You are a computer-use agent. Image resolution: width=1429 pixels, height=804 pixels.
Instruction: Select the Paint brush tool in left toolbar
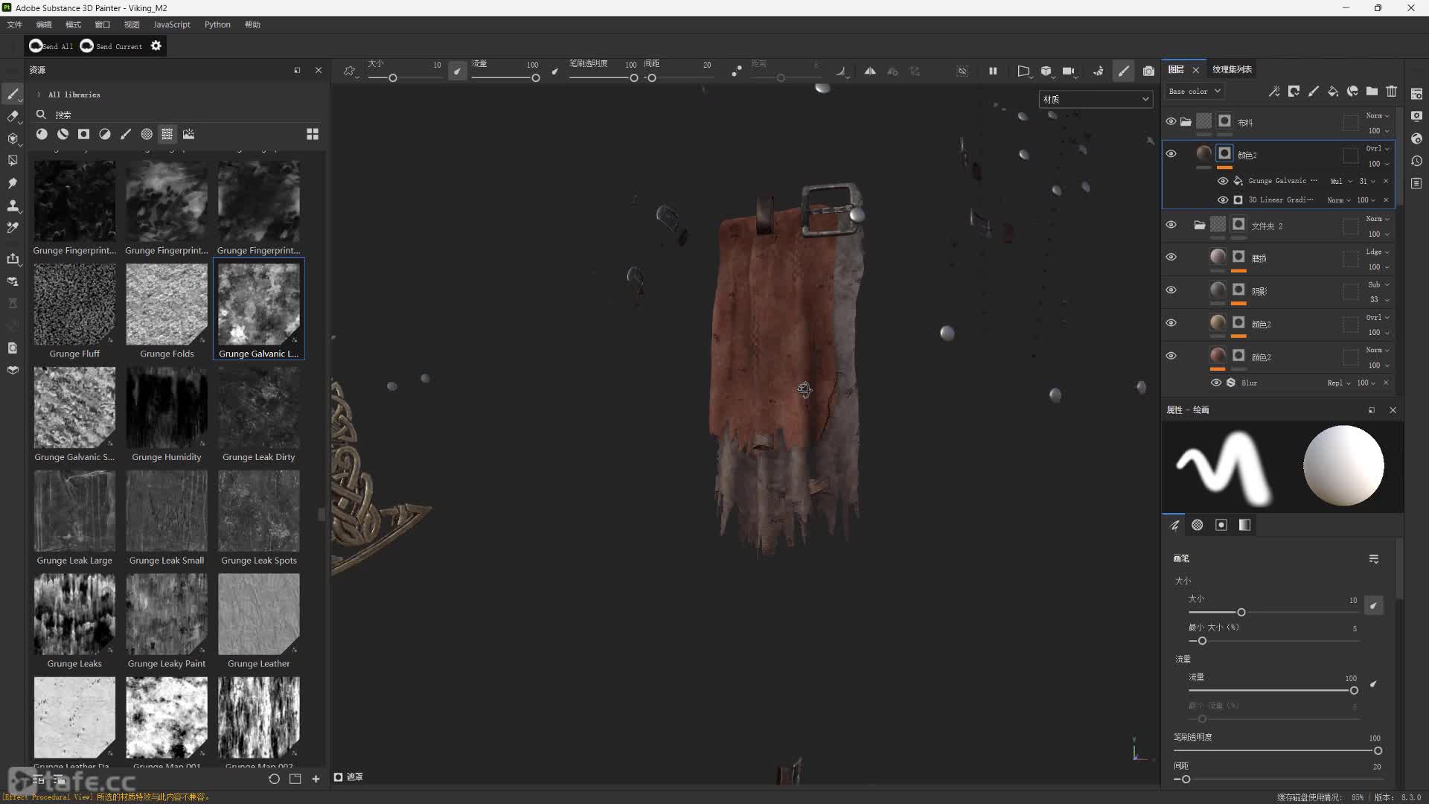pyautogui.click(x=13, y=94)
